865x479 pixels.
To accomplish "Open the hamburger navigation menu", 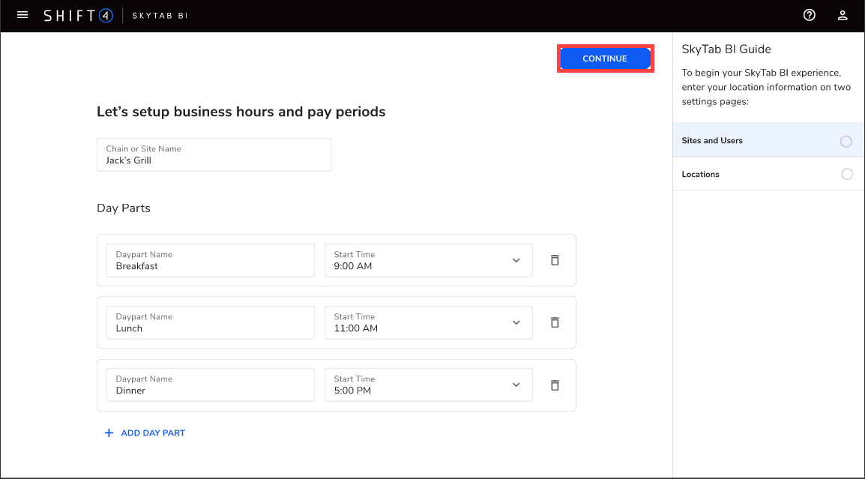I will point(22,14).
